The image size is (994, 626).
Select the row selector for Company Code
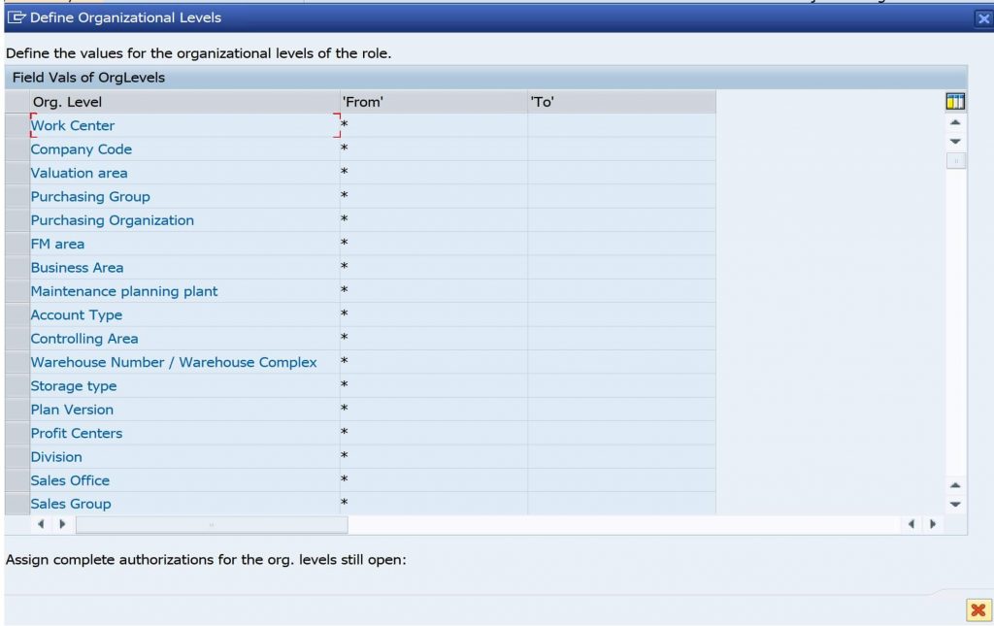[17, 148]
